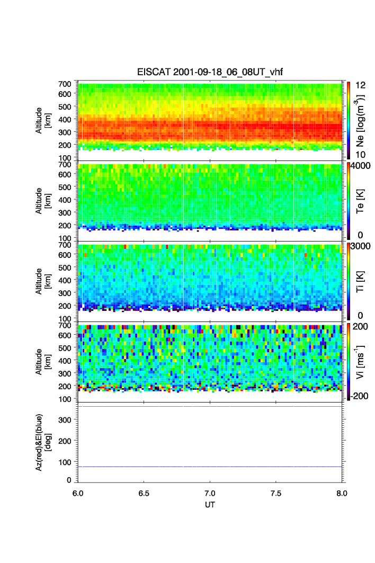Image resolution: width=375 pixels, height=563 pixels.
Task: Click the 3000 value on Ti color bar
Action: pos(362,246)
